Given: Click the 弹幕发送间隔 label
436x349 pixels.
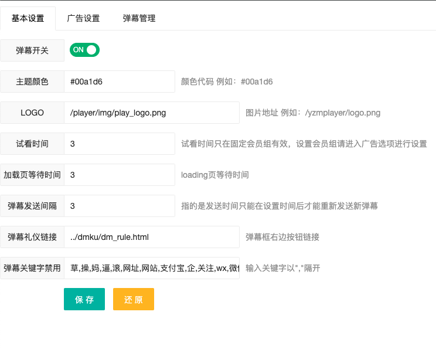Looking at the screenshot, I should [32, 206].
